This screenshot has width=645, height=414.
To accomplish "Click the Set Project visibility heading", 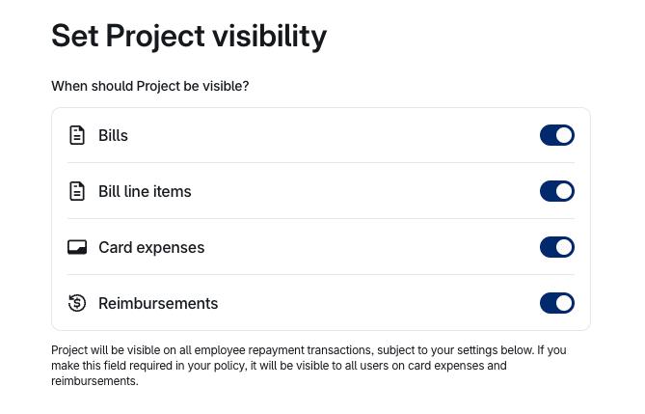I will (x=189, y=36).
